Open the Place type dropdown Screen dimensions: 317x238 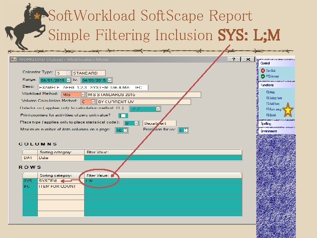point(136,123)
